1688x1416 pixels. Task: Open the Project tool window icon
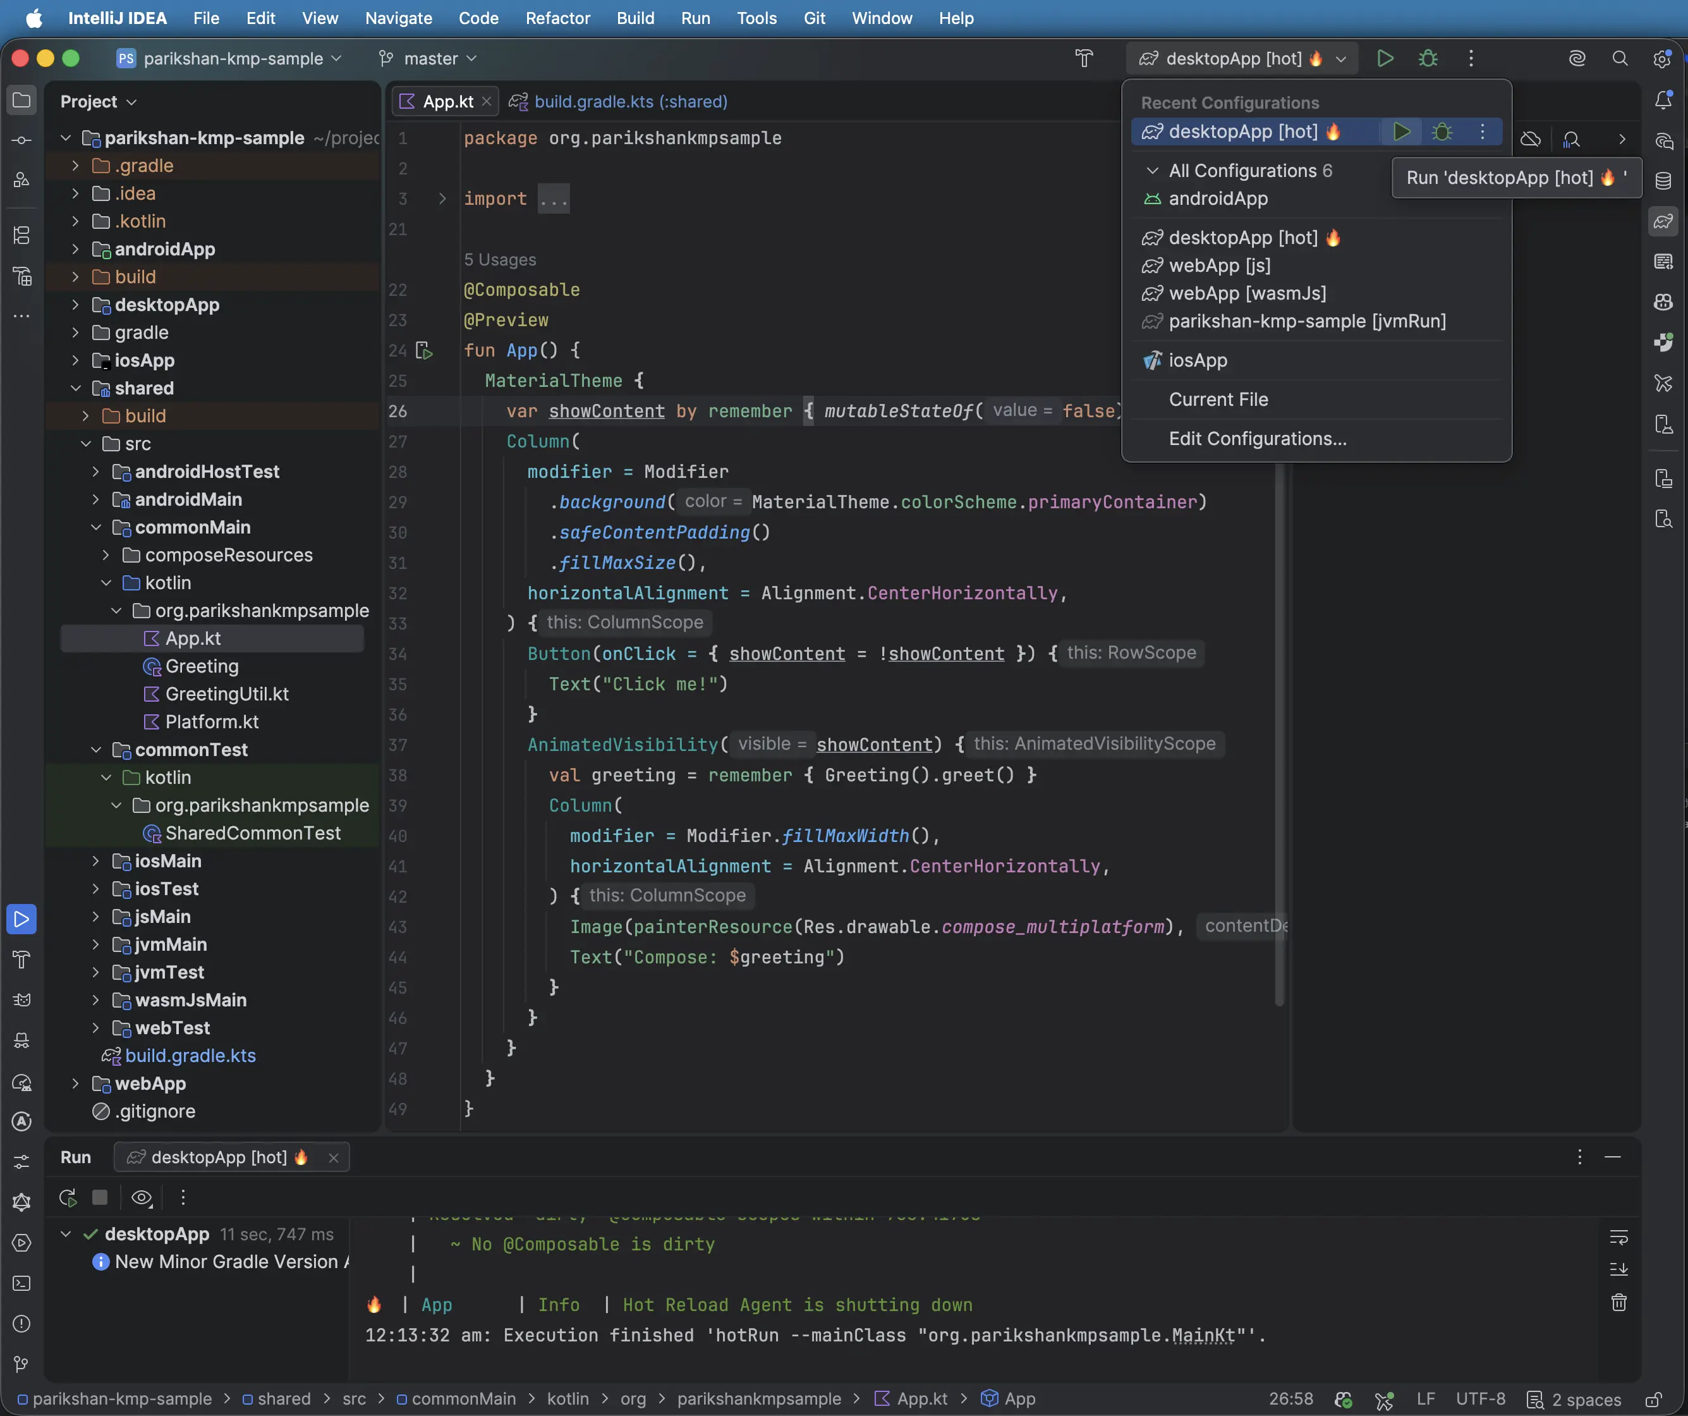coord(21,101)
